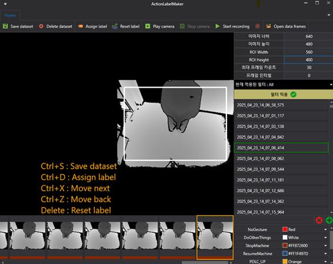Click the ROI Width value field 560
The image size is (333, 264).
coord(308,52)
